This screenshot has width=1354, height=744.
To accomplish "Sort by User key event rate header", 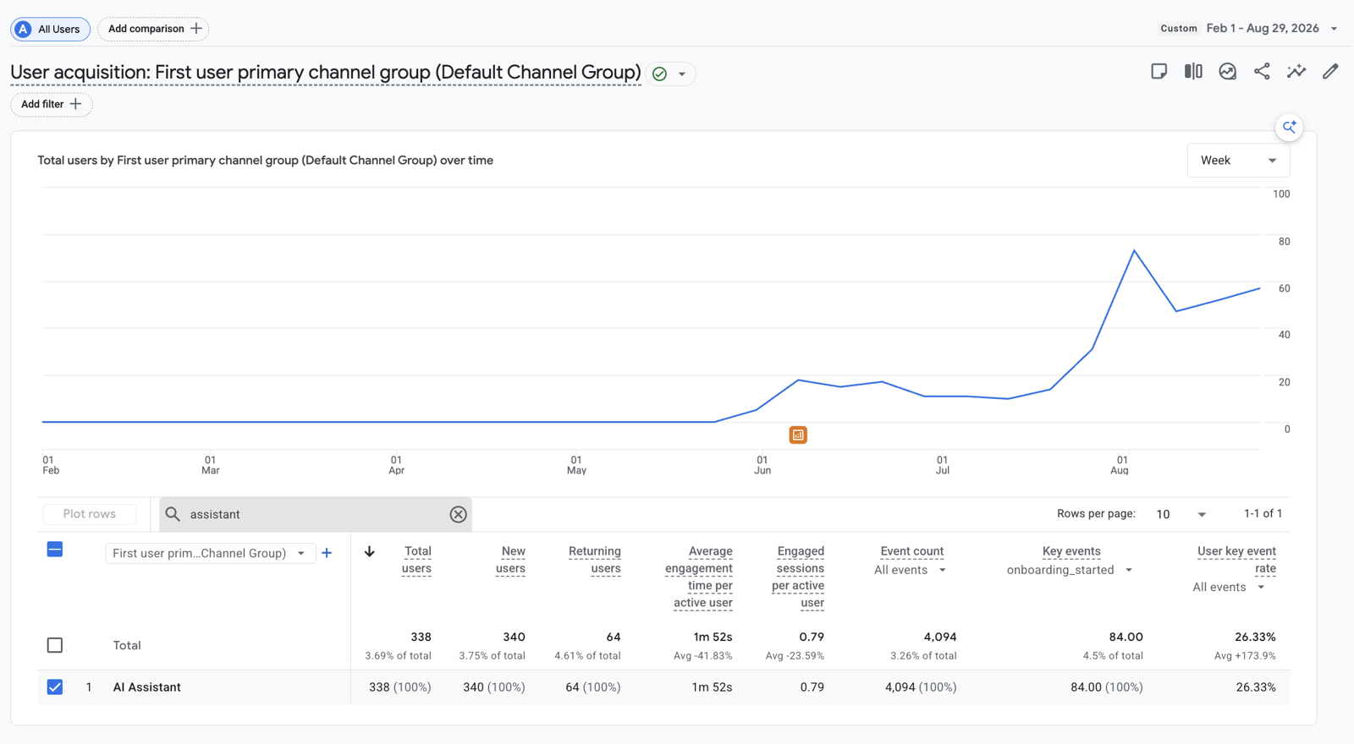I will pos(1236,560).
